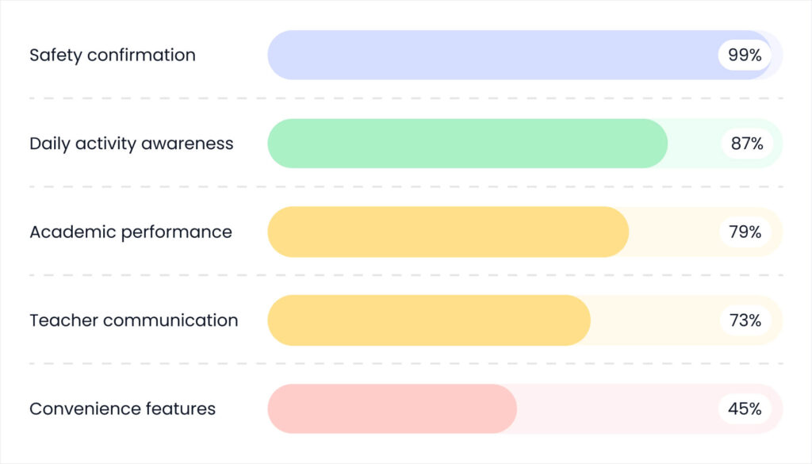Click the green Daily activity progress bar
This screenshot has height=464, width=812.
(x=467, y=144)
